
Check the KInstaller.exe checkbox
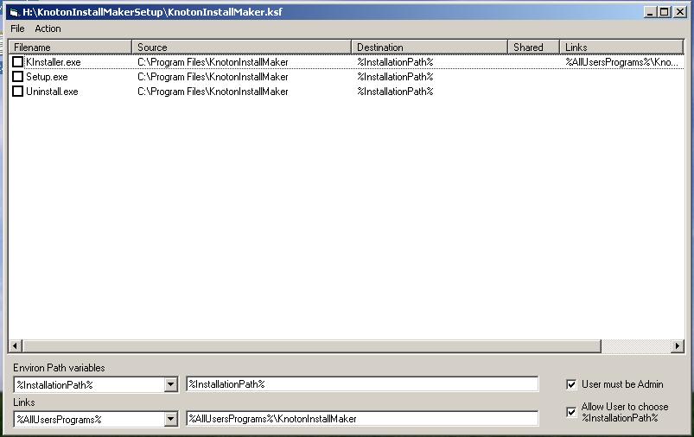point(17,62)
